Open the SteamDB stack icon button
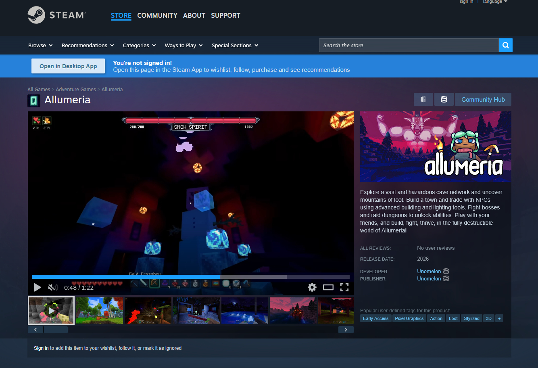The height and width of the screenshot is (368, 538). tap(444, 99)
